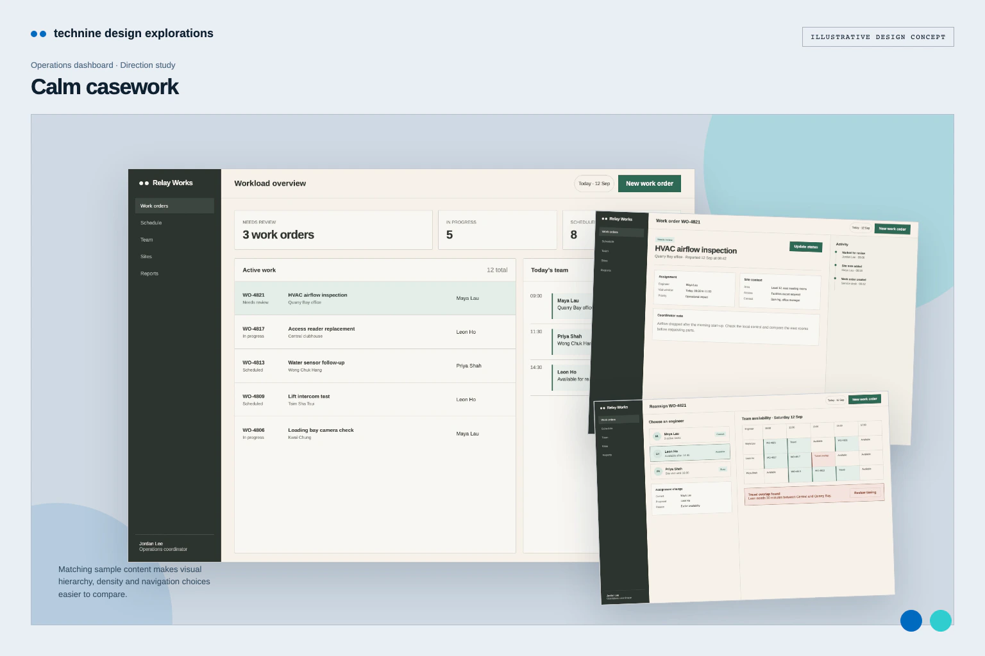985x656 pixels.
Task: Select the blue color circle
Action: 911,621
